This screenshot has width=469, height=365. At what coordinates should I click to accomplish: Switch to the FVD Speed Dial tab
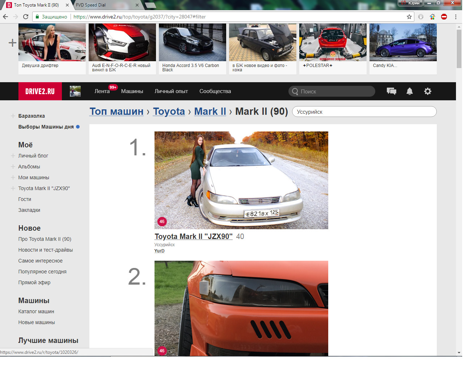point(105,5)
